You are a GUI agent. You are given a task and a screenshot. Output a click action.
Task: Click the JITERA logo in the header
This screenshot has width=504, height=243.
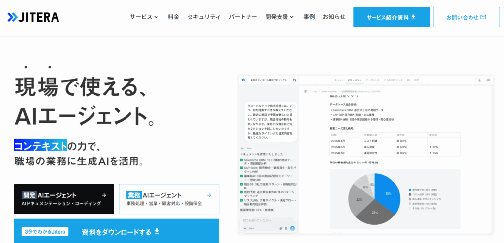pos(33,17)
